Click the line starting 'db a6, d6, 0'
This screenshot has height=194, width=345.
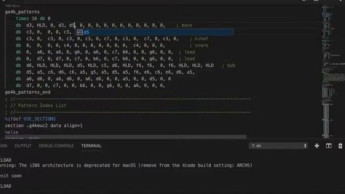(x=93, y=79)
